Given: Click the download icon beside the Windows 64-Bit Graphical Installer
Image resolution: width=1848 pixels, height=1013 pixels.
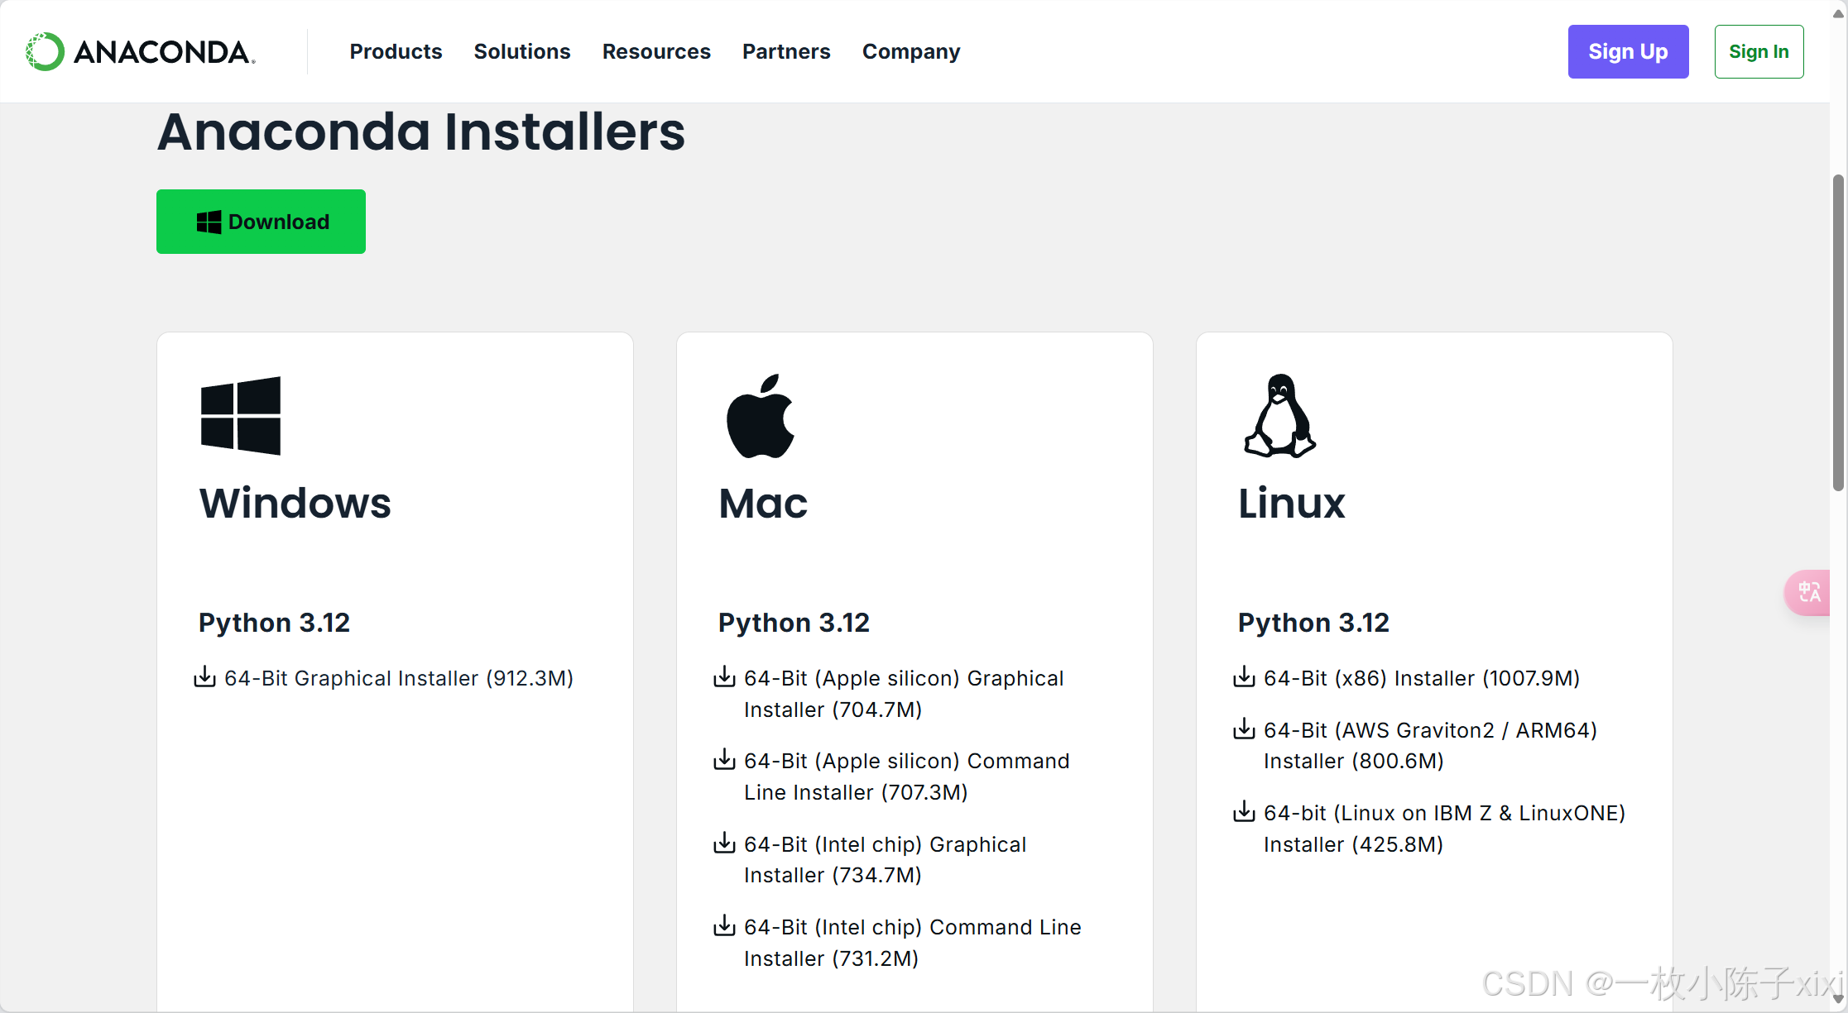Looking at the screenshot, I should (204, 677).
